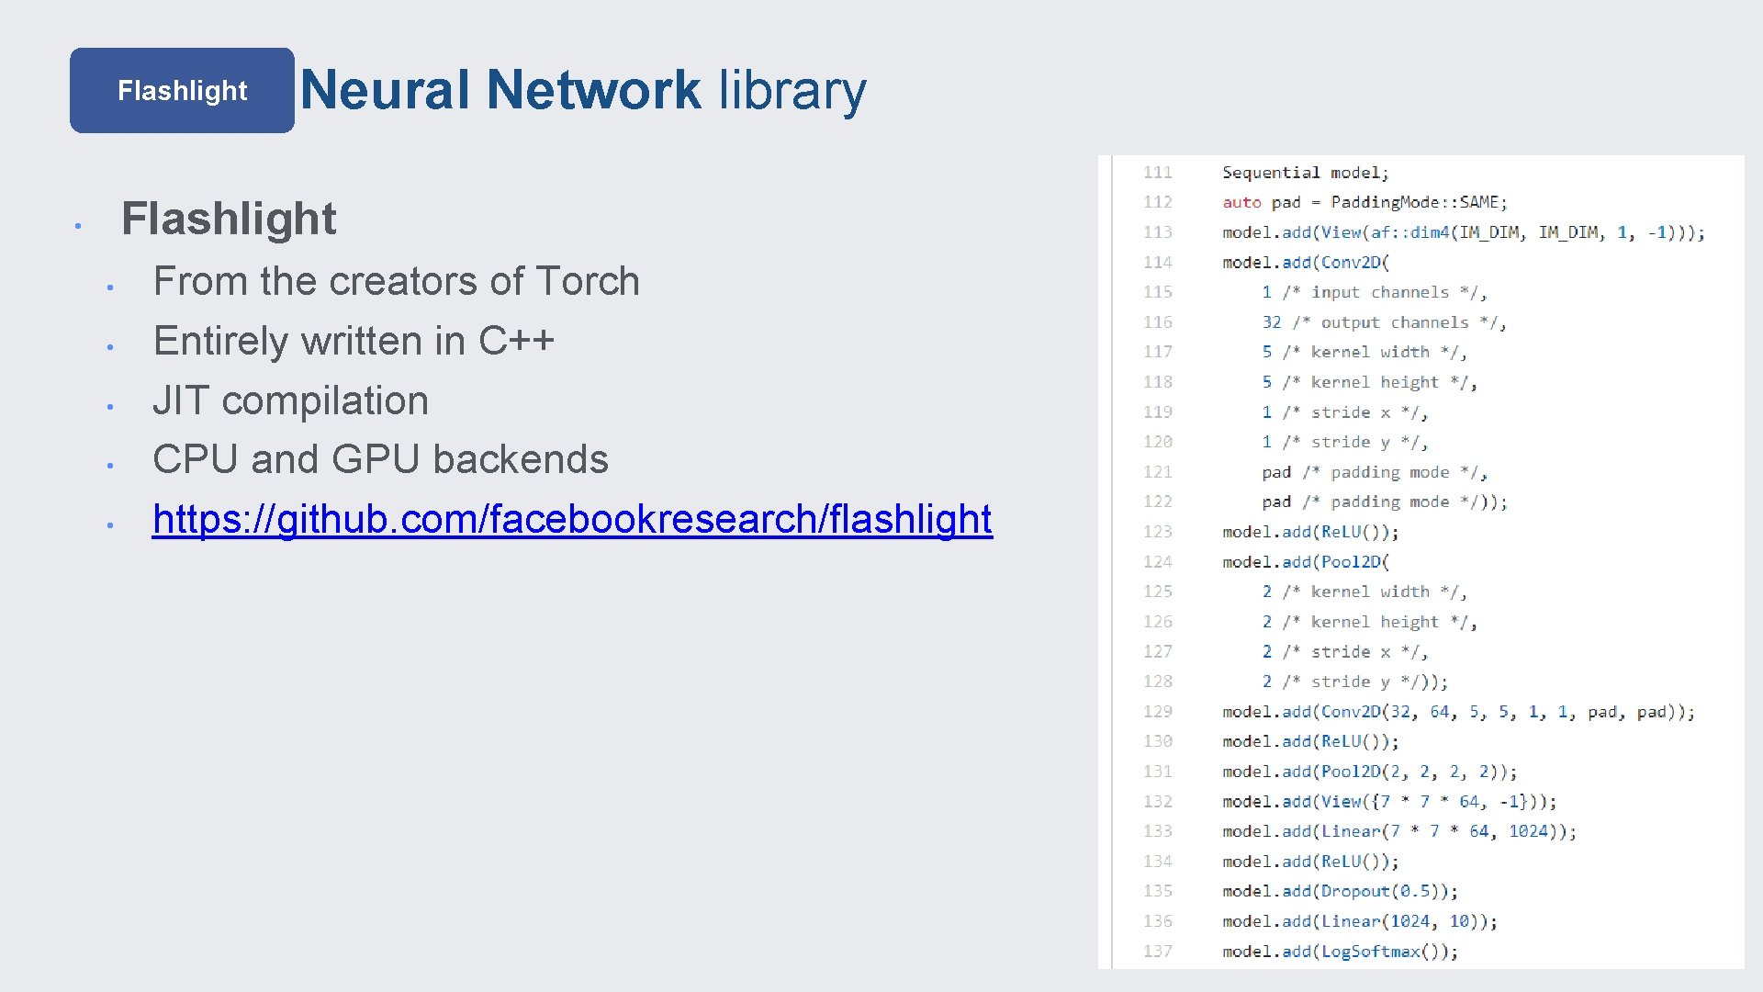
Task: Click line 121 'pad /* padding mode */,'
Action: click(1374, 472)
